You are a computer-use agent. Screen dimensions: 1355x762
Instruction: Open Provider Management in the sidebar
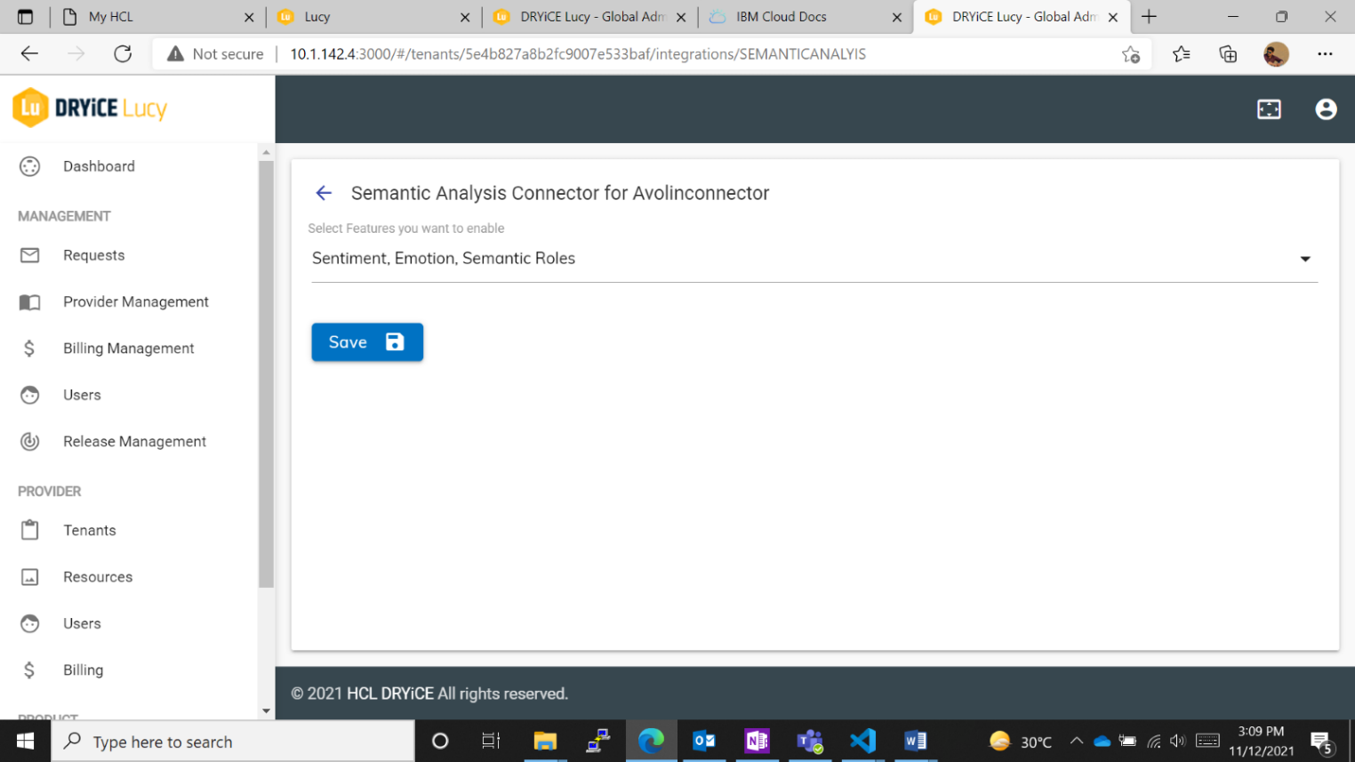(x=129, y=302)
